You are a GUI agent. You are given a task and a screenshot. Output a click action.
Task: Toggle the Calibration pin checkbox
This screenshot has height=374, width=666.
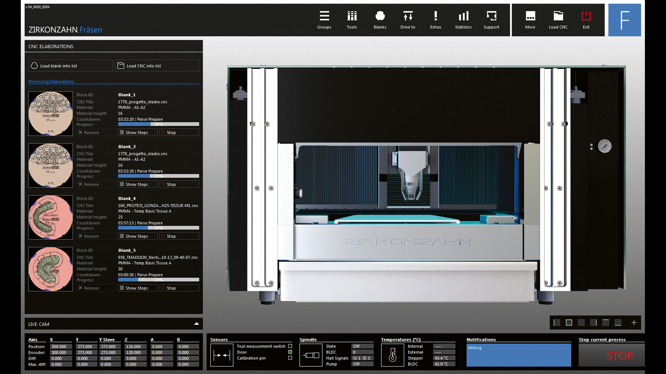(290, 358)
